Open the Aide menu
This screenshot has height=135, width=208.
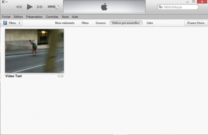click(75, 17)
